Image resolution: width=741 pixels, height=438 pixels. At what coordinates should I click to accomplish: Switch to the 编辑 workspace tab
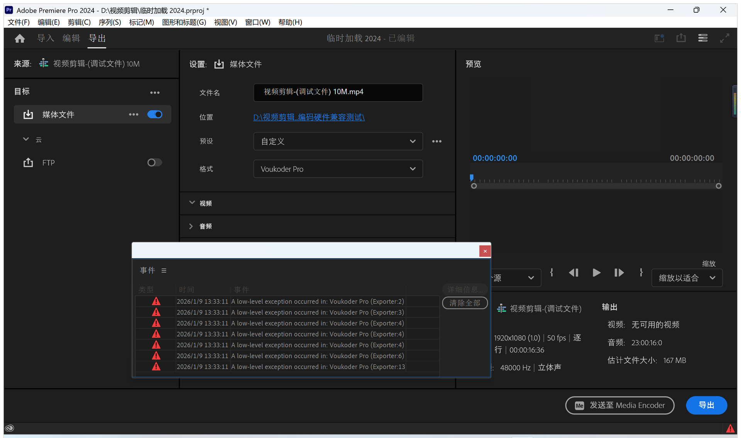(x=71, y=38)
